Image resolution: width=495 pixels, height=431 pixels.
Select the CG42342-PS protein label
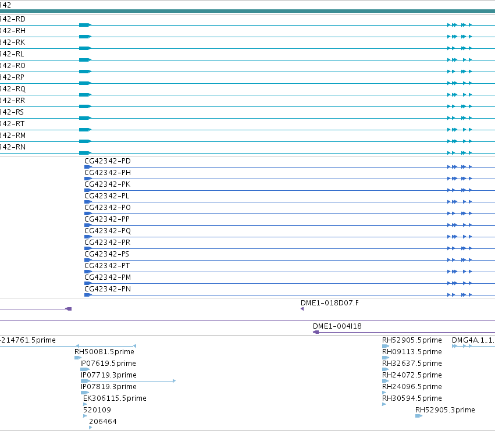tap(106, 254)
